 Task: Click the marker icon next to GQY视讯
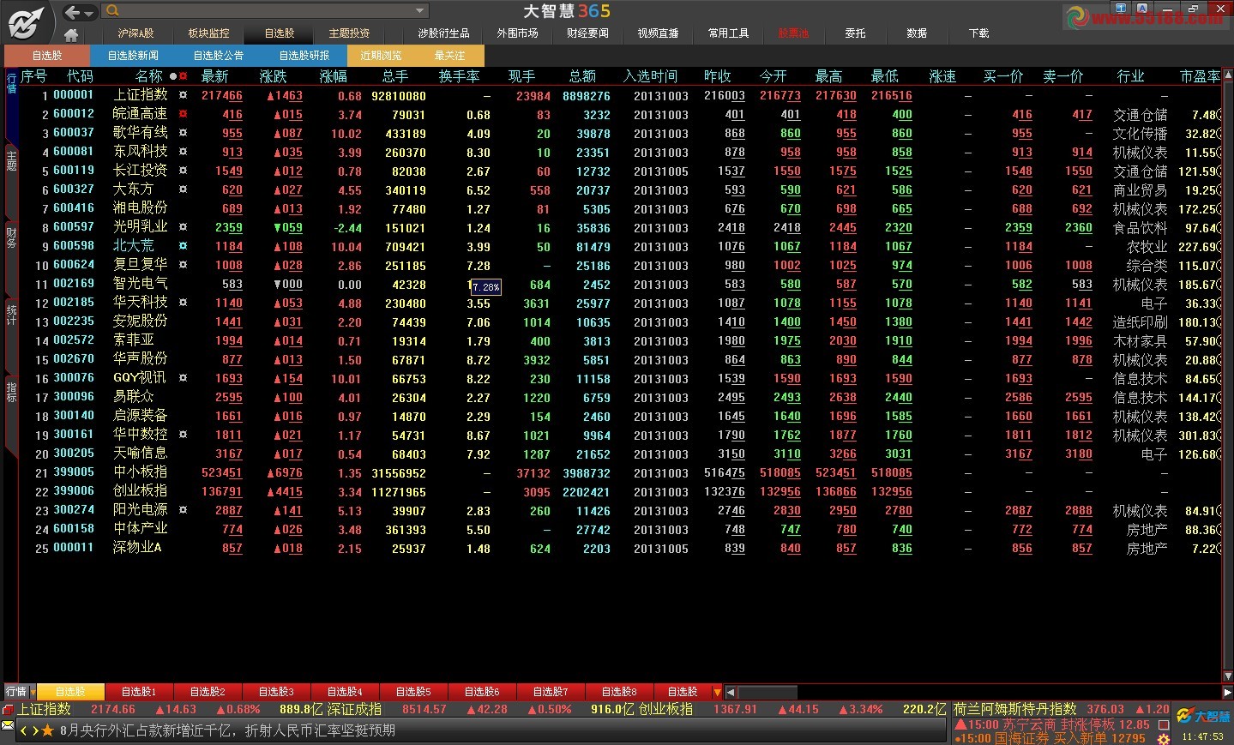(183, 378)
